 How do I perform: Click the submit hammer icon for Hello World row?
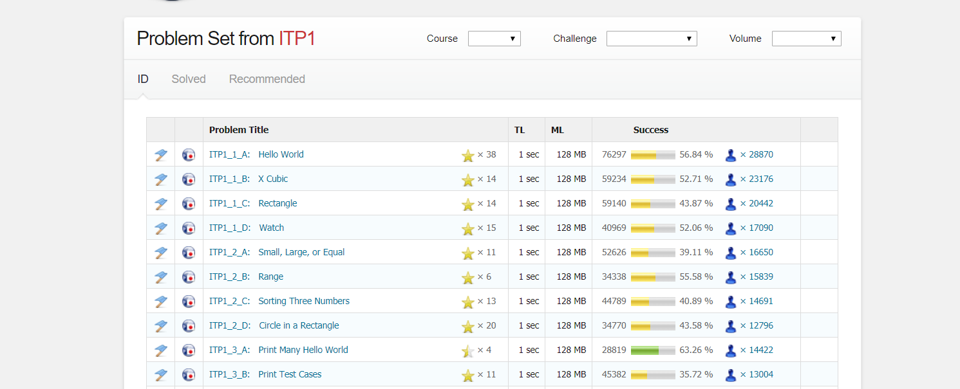tap(161, 155)
